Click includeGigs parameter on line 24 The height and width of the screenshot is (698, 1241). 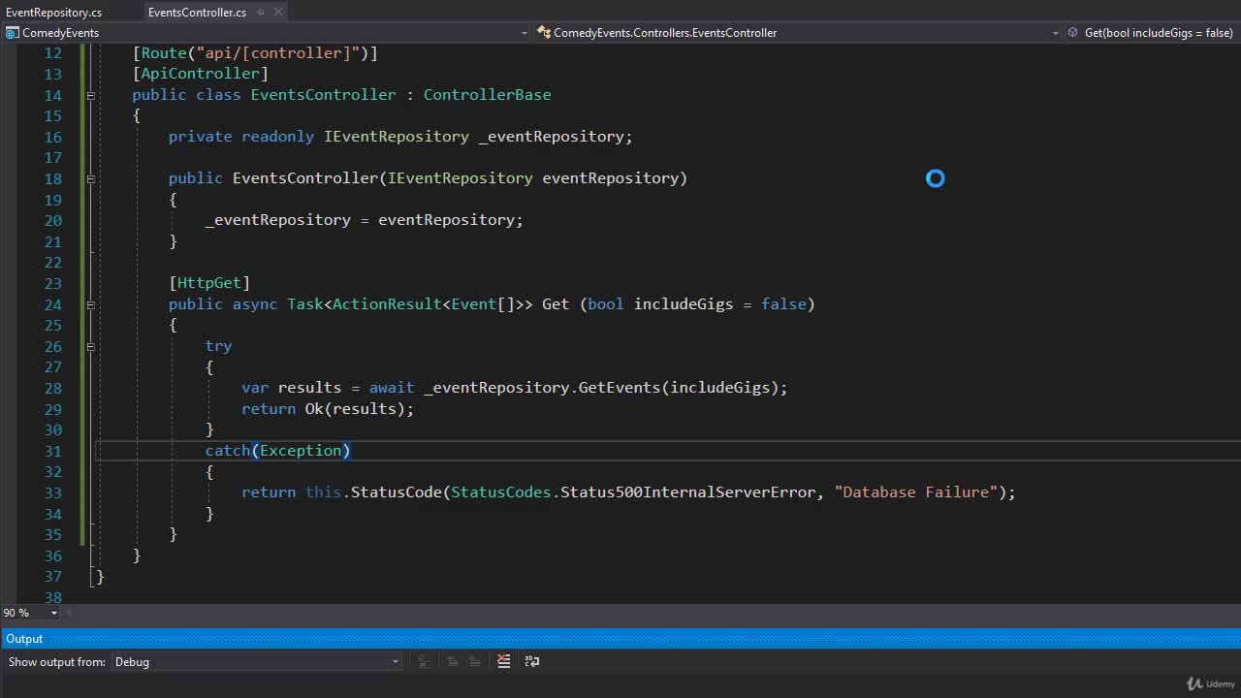[x=684, y=304]
